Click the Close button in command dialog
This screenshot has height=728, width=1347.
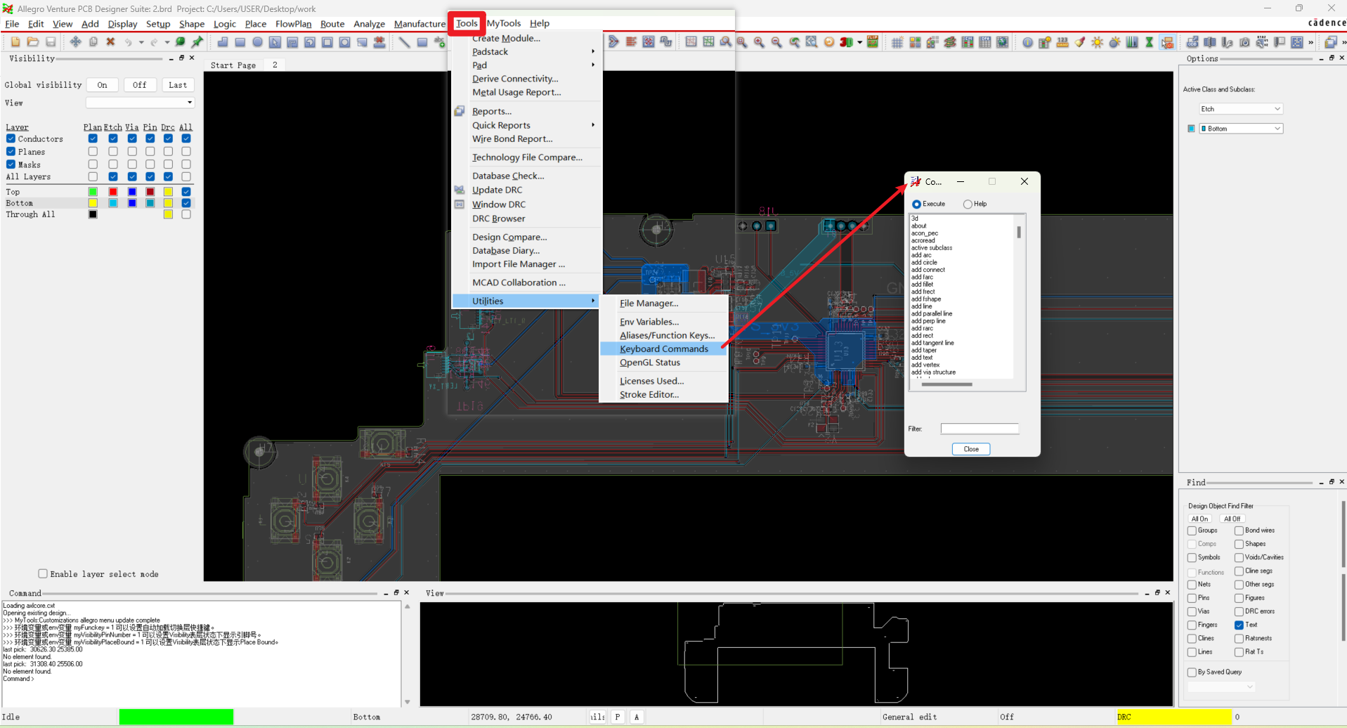coord(971,449)
